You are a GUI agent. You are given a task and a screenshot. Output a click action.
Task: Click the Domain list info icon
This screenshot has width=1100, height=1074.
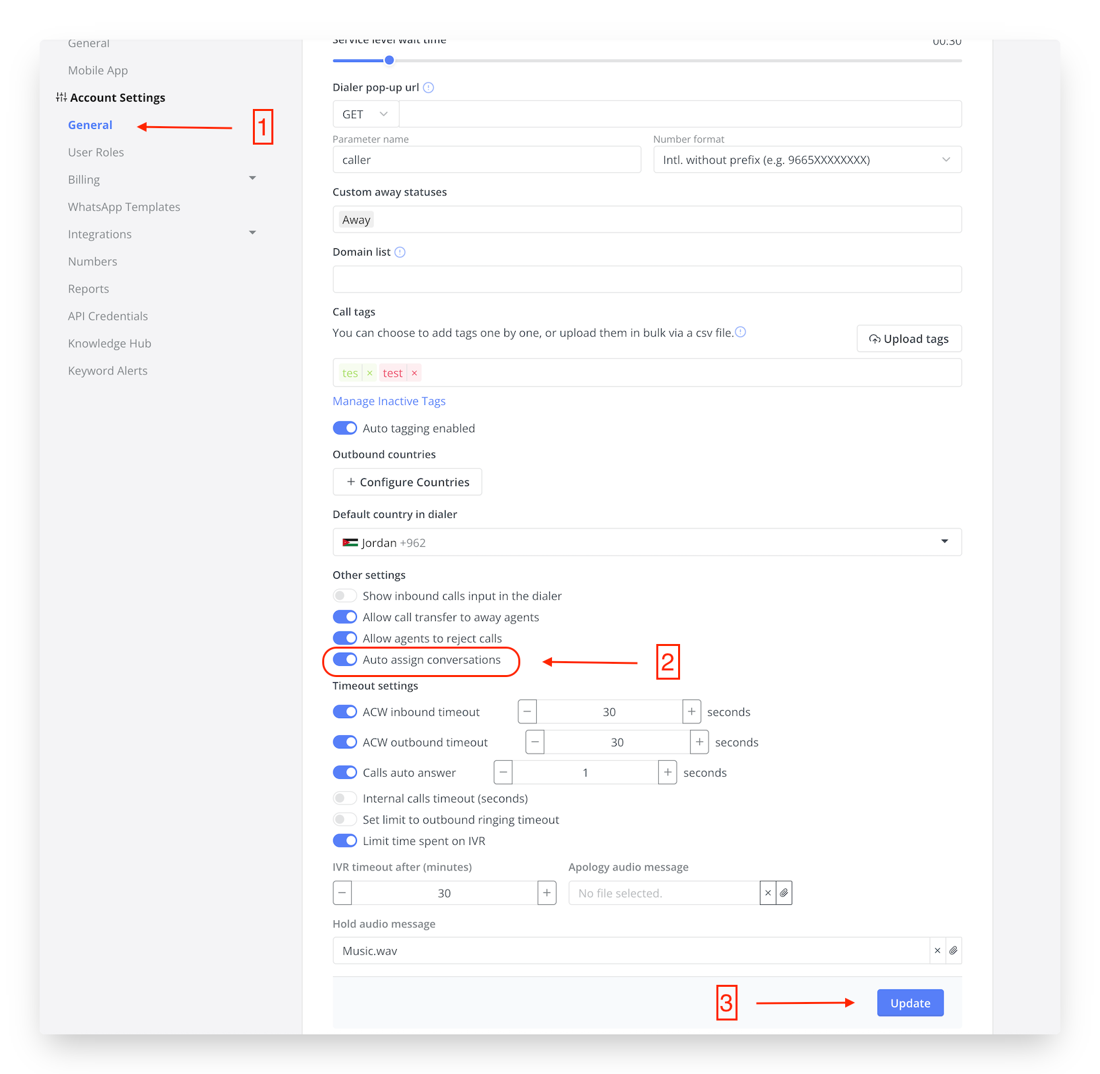coord(399,252)
